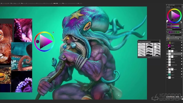Open the Layers panel options menu
Viewport: 183px width, 103px height.
click(x=182, y=35)
